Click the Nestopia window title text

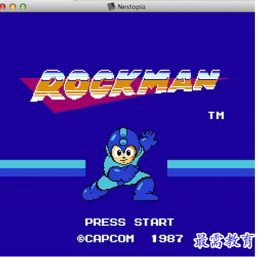click(131, 7)
